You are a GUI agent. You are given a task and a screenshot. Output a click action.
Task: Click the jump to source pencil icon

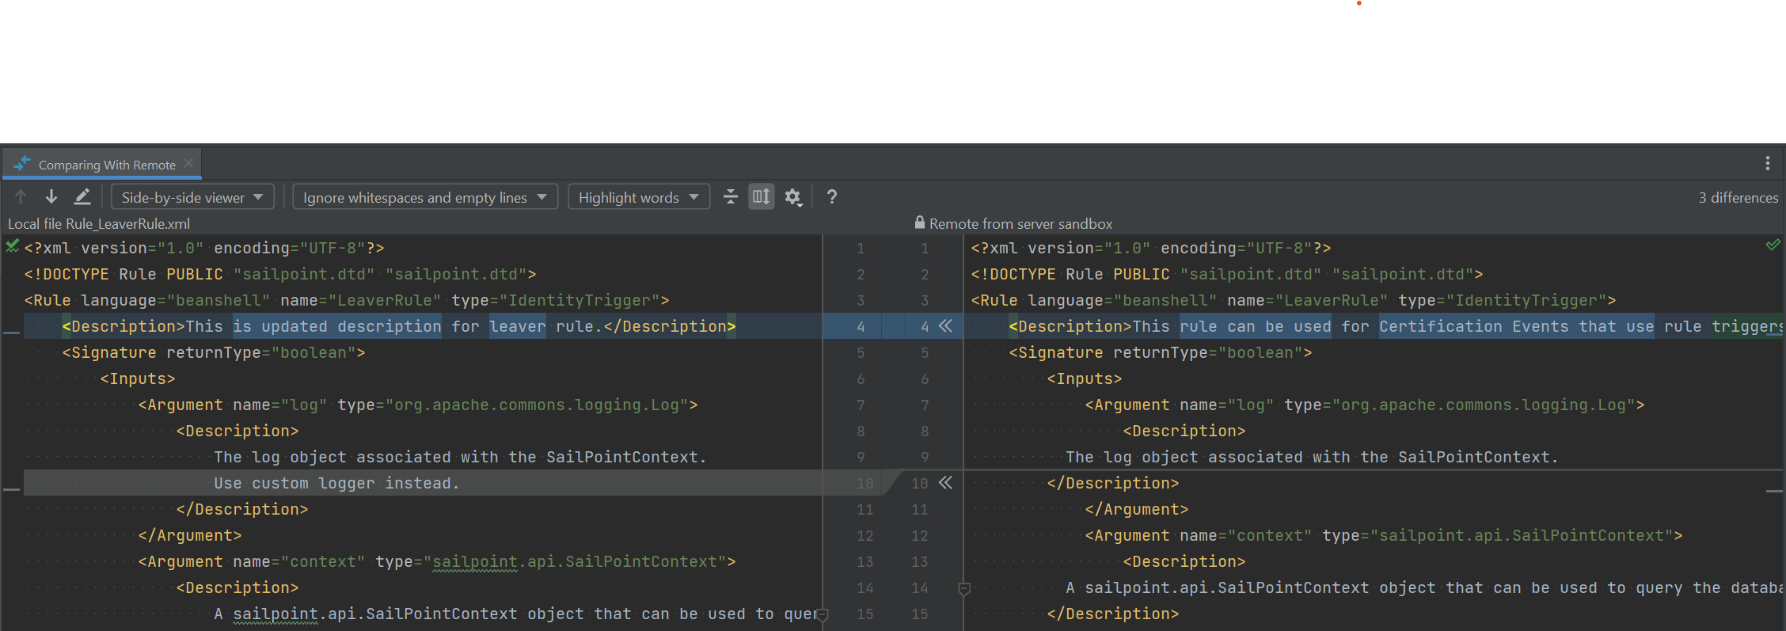coord(82,197)
